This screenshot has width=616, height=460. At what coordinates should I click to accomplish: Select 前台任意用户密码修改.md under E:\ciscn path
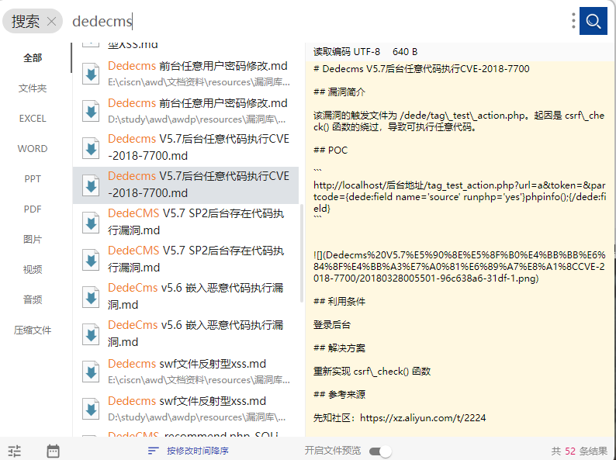coord(186,74)
